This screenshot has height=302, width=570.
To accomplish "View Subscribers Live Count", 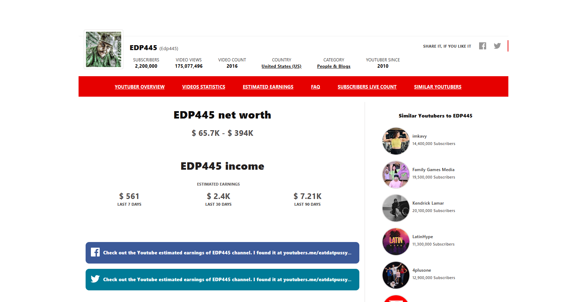I will 367,87.
